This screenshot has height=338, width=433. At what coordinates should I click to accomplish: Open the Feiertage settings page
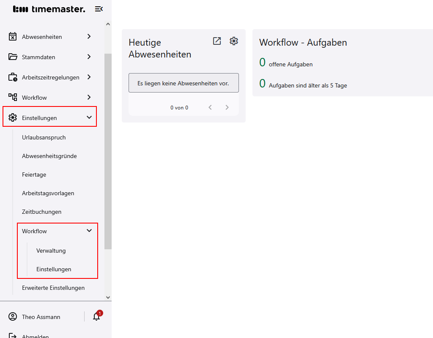coord(34,174)
